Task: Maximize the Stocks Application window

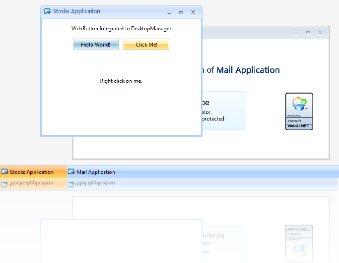Action: [x=181, y=12]
